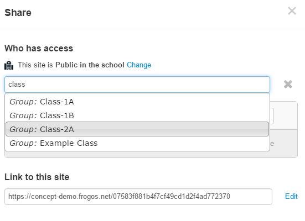Click the site URL link field

tap(138, 197)
